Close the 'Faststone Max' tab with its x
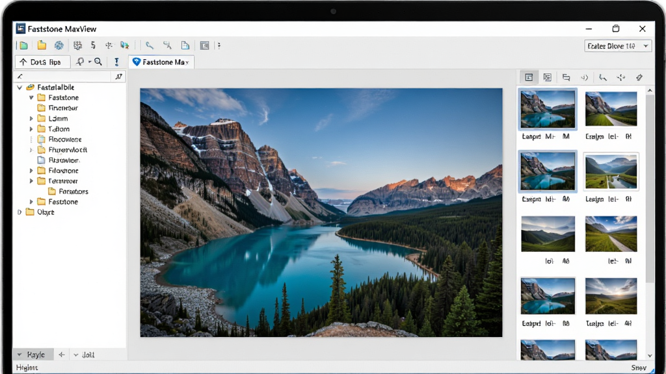Screen dimensions: 666x374 [x=187, y=62]
